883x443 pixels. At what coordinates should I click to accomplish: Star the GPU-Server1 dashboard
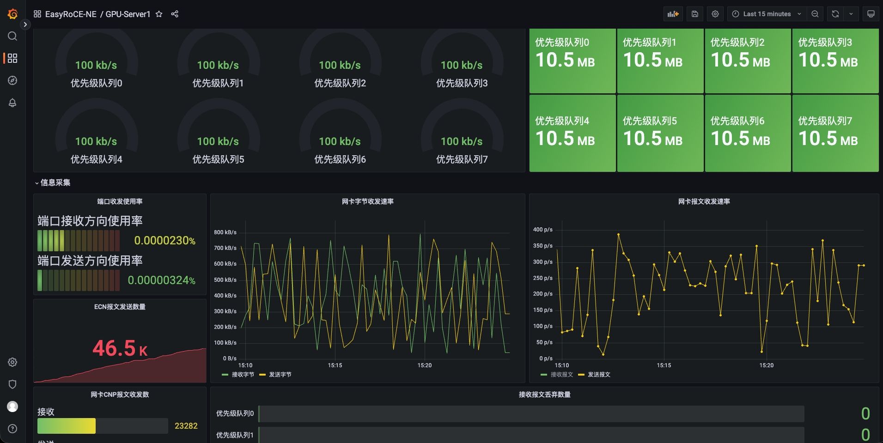click(x=159, y=14)
